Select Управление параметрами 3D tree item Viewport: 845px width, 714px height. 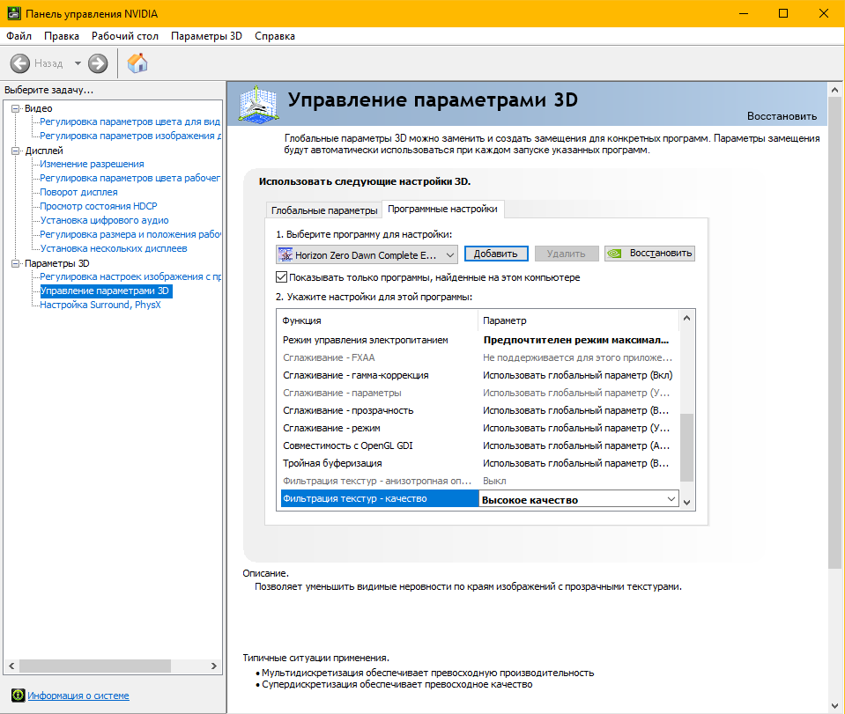106,291
